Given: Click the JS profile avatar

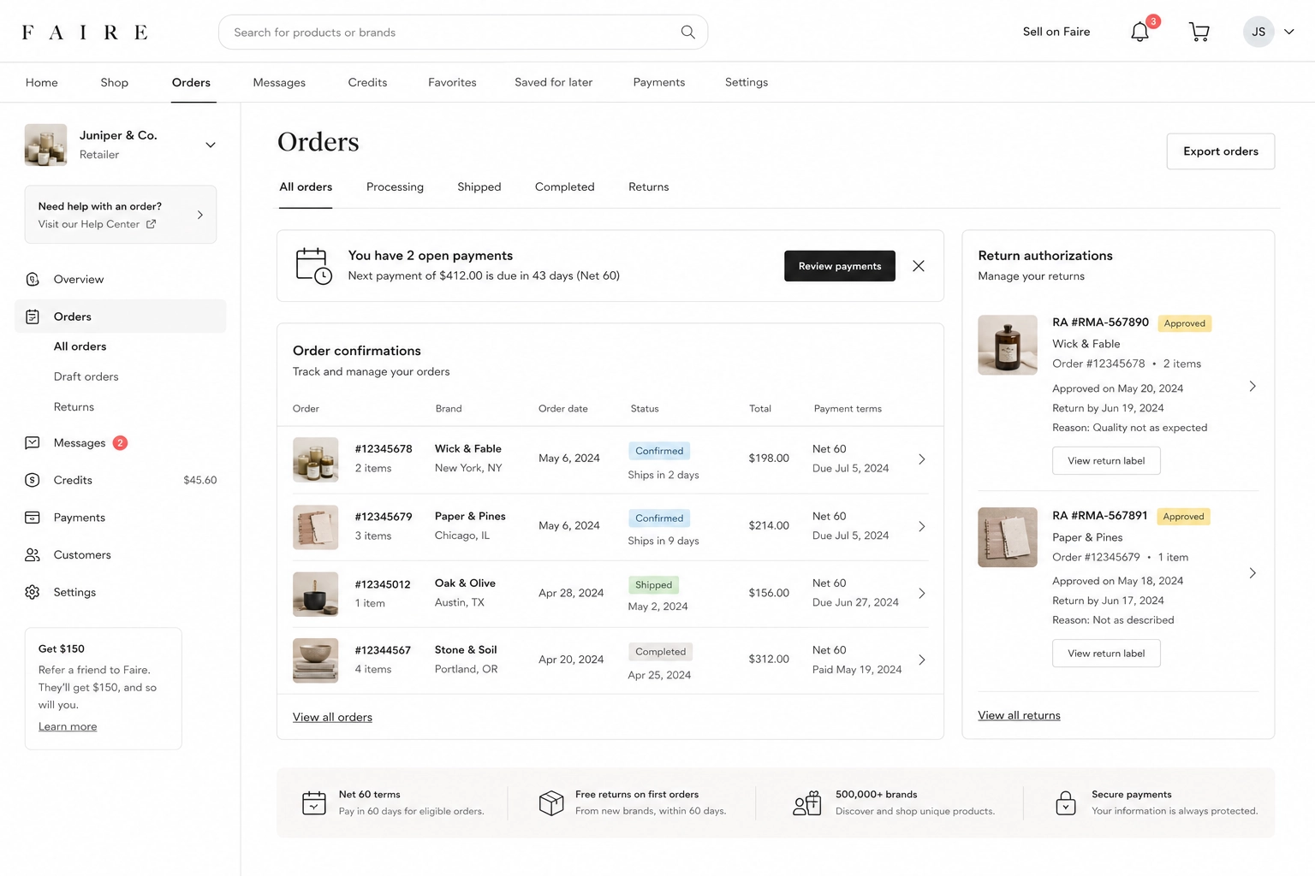Looking at the screenshot, I should pos(1258,33).
